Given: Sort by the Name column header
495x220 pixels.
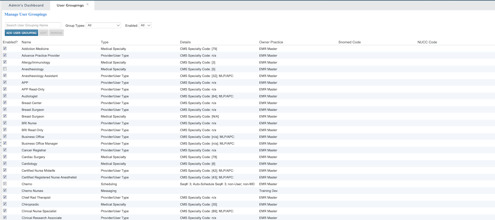Looking at the screenshot, I should pos(26,42).
